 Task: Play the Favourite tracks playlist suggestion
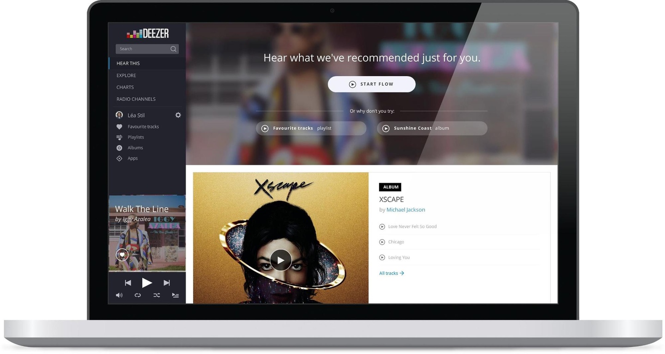(311, 128)
